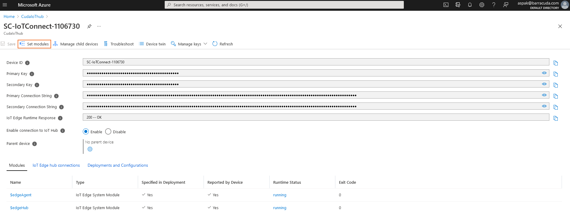The height and width of the screenshot is (213, 570).
Task: Show info tooltip for IoT Edge Runtime Response
Action: click(60, 118)
